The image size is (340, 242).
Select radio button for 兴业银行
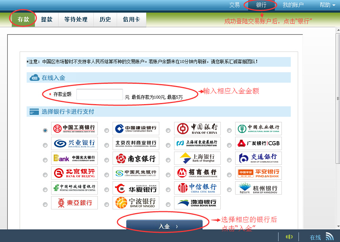tap(45, 145)
